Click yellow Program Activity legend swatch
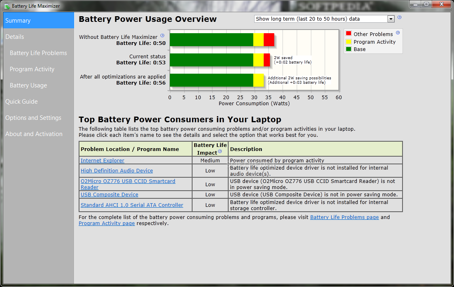Image resolution: width=454 pixels, height=287 pixels. pos(349,41)
